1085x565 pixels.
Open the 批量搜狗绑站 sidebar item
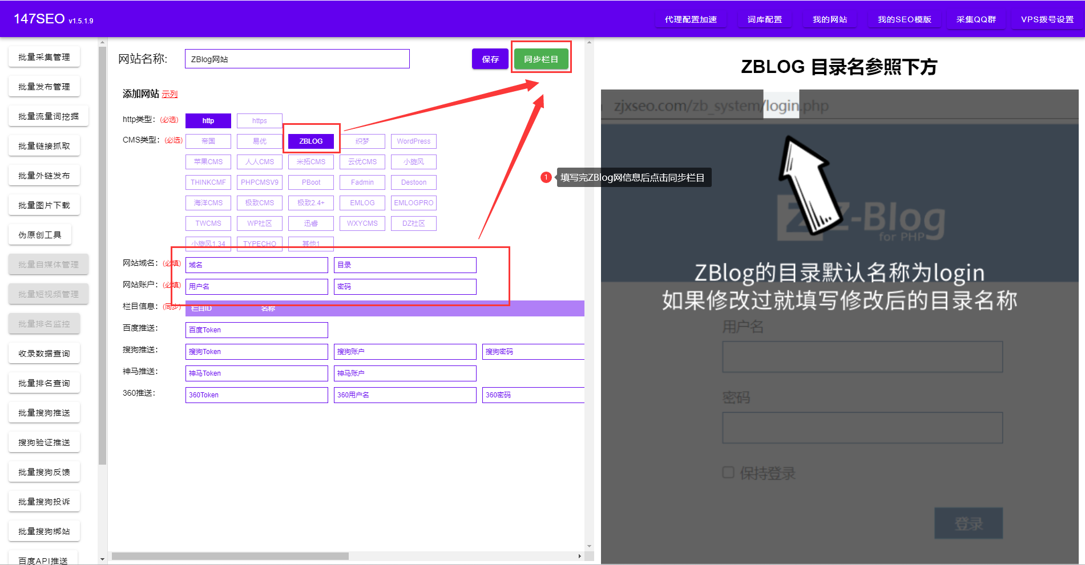pyautogui.click(x=44, y=531)
